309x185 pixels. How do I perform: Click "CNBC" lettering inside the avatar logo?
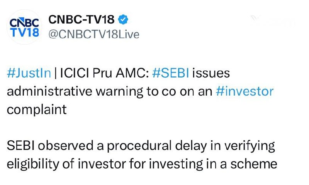coord(24,23)
